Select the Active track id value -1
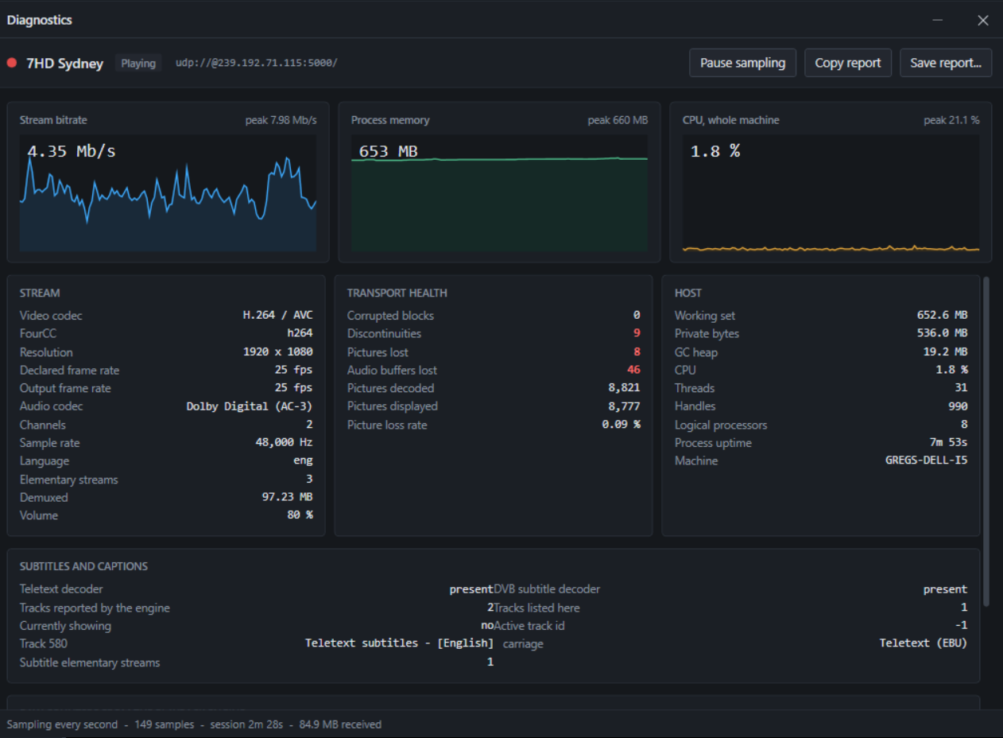Screen dimensions: 1003x738 pyautogui.click(x=961, y=626)
